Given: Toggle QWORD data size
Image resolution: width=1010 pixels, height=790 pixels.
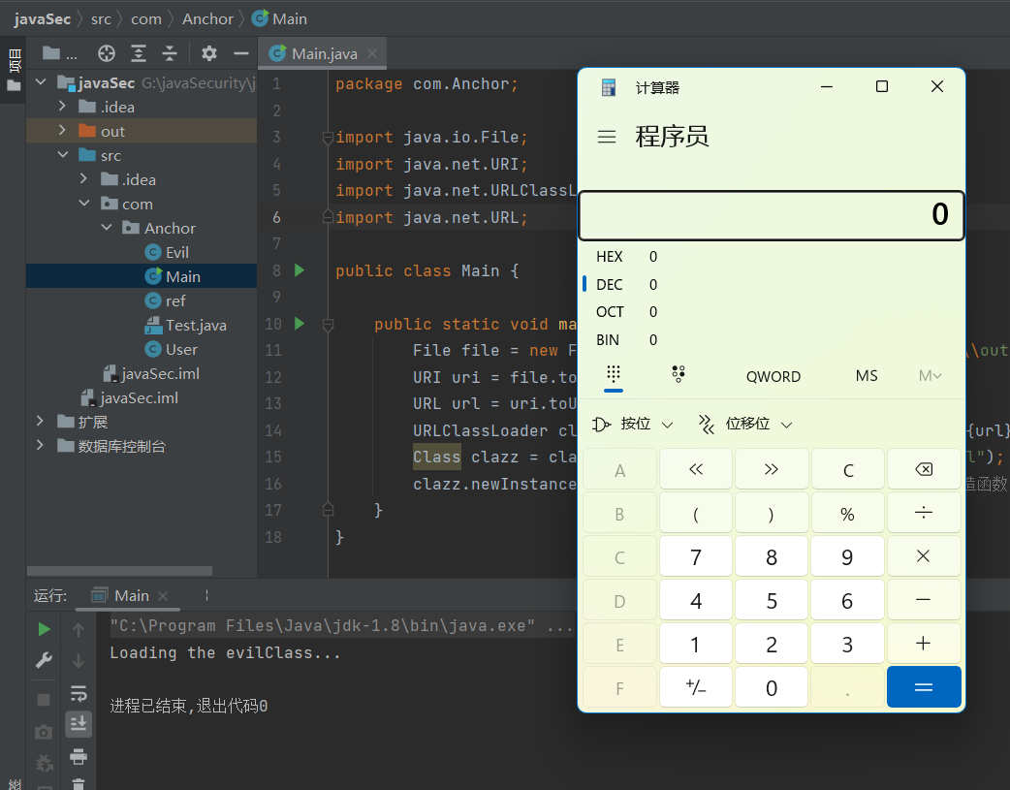Looking at the screenshot, I should pos(773,376).
